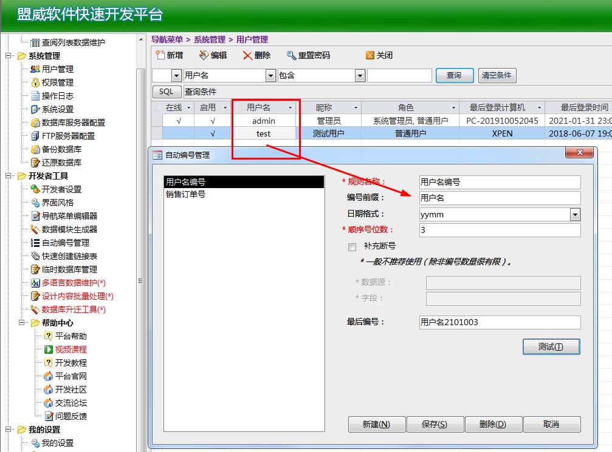The height and width of the screenshot is (452, 612).
Task: Click the SQL button
Action: (x=167, y=92)
